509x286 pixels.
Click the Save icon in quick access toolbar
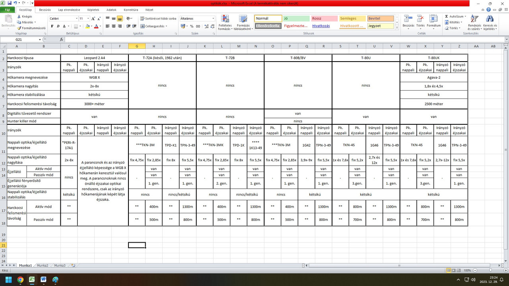[9, 3]
